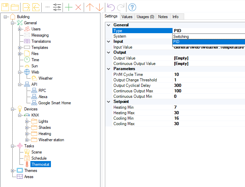Click the Open folder toolbar icon

click(15, 7)
